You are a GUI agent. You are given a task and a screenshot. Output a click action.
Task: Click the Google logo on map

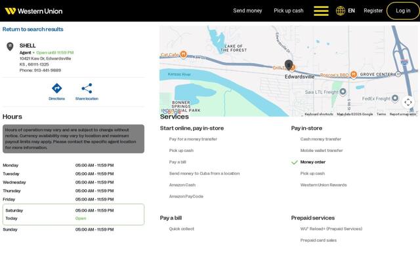point(171,112)
